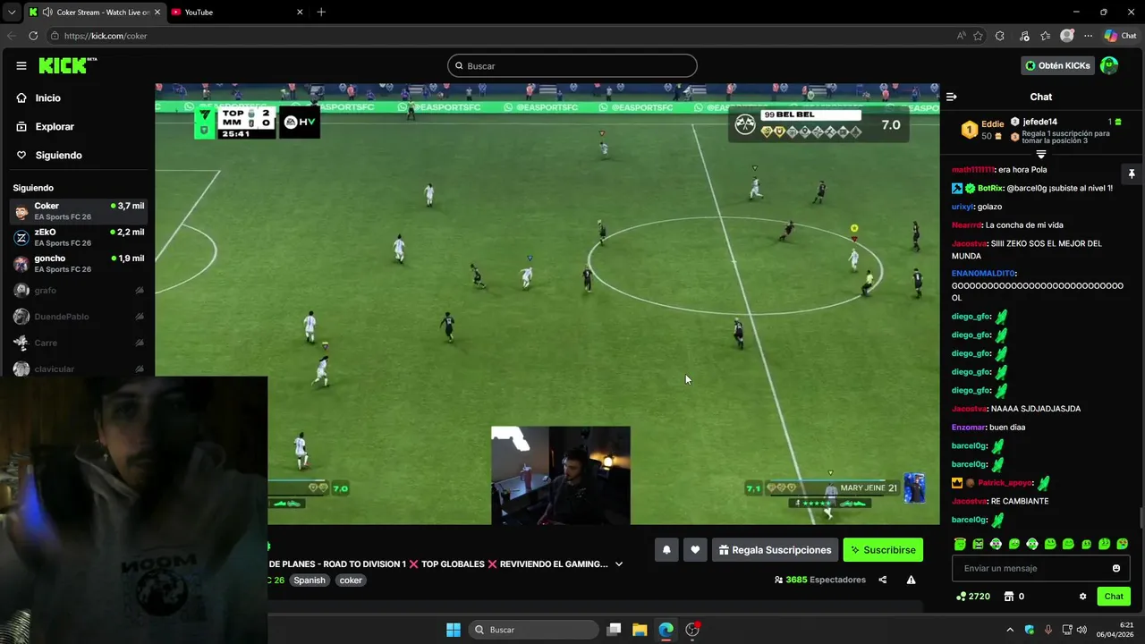Insert the angel halo emote

pos(960,544)
